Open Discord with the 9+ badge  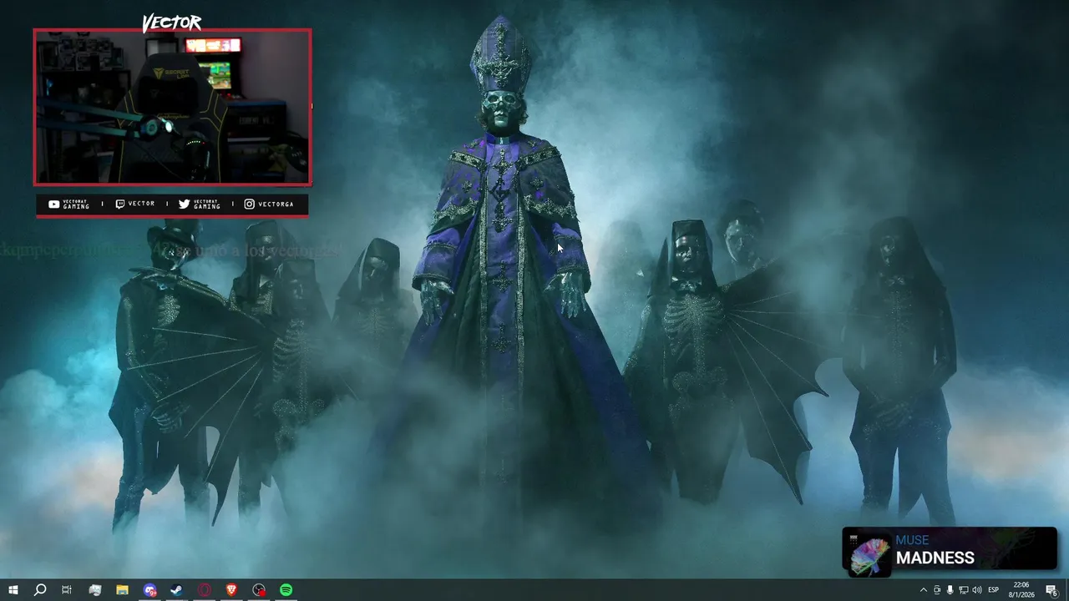pyautogui.click(x=149, y=590)
